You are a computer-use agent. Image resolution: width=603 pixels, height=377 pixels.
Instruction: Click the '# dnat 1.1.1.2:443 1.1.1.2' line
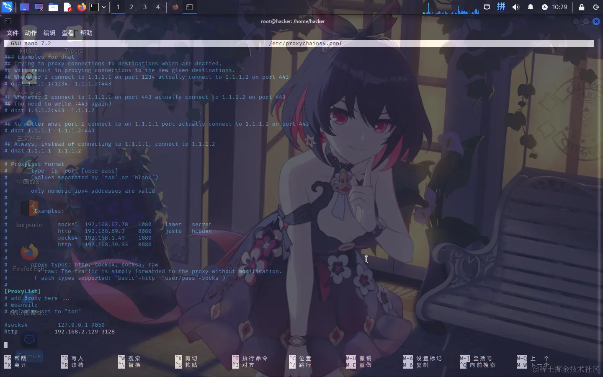click(49, 111)
